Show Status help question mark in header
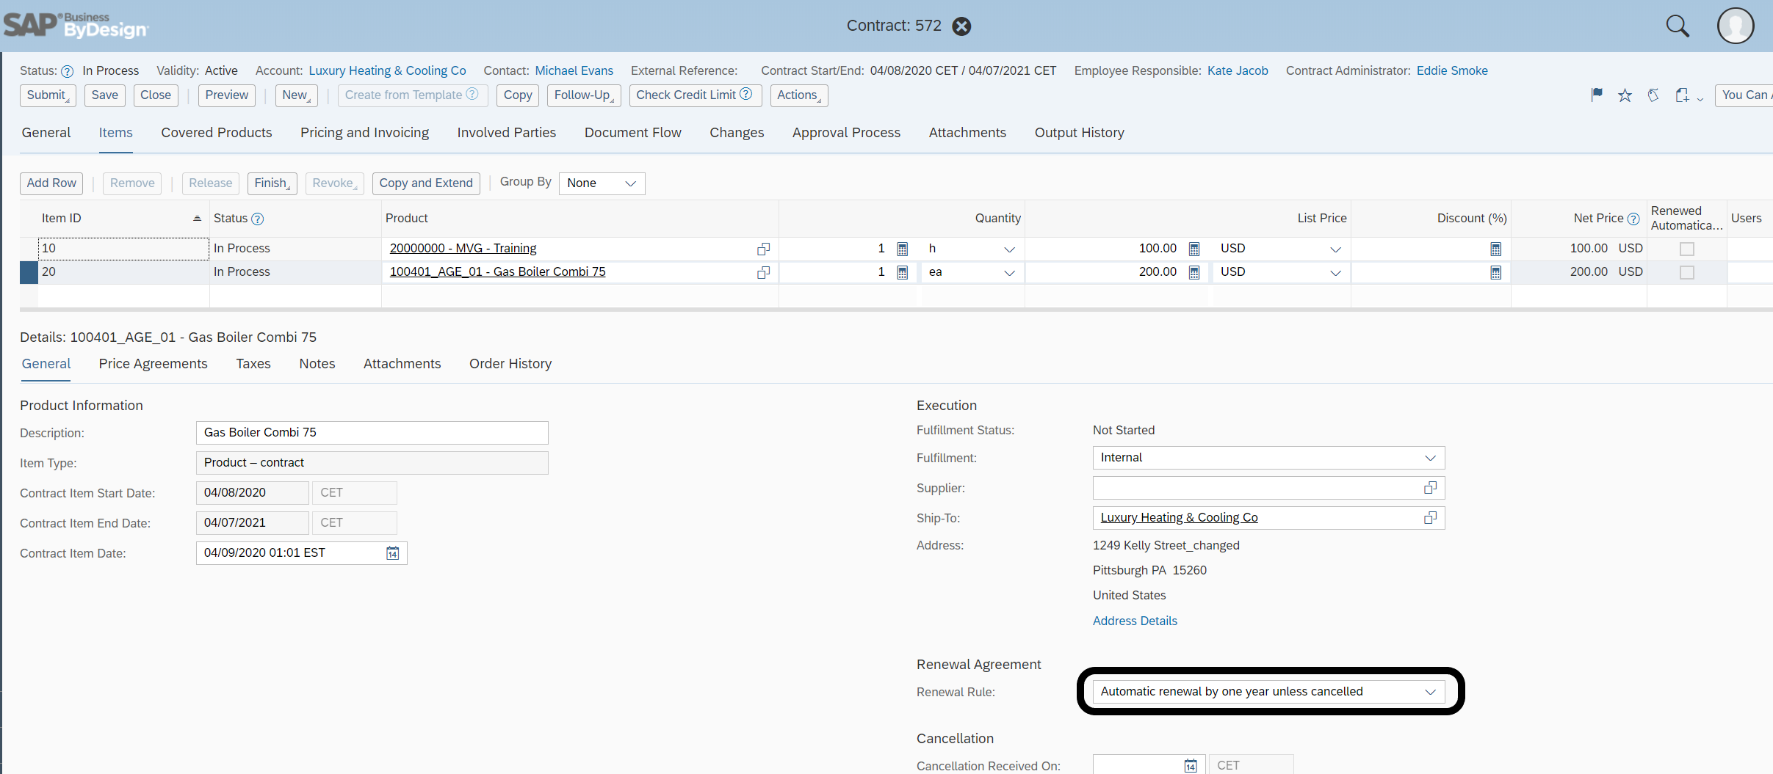1773x774 pixels. click(67, 71)
